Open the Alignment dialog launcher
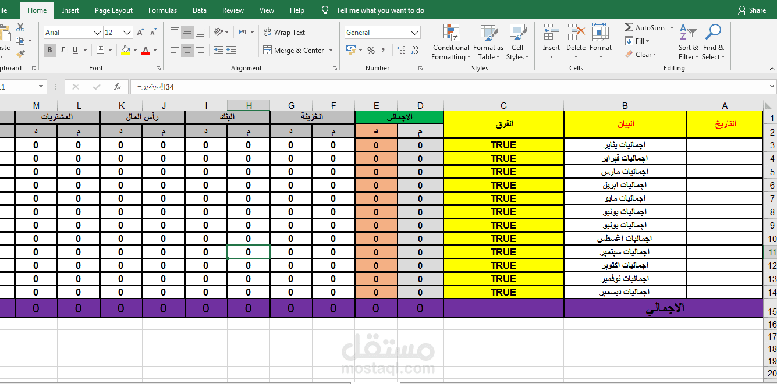 pyautogui.click(x=335, y=68)
